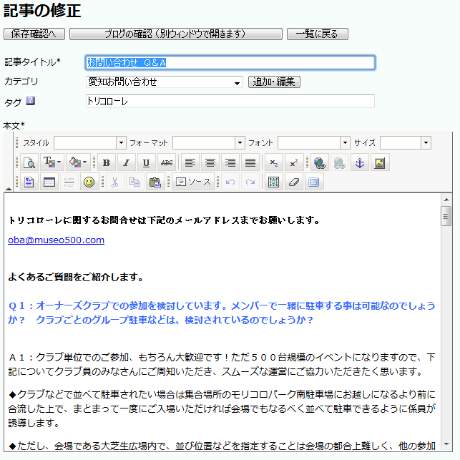Open the カテゴリ dropdown 愛知お問い合わせ

pos(165,82)
